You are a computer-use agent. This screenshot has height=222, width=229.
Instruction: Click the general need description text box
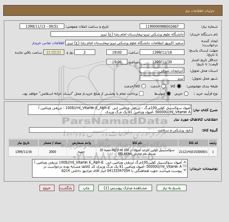110,110
